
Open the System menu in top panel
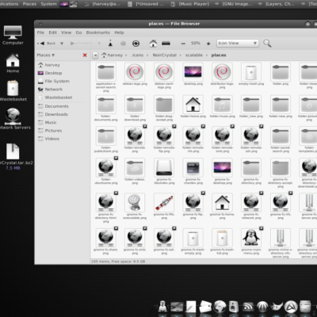point(48,4)
